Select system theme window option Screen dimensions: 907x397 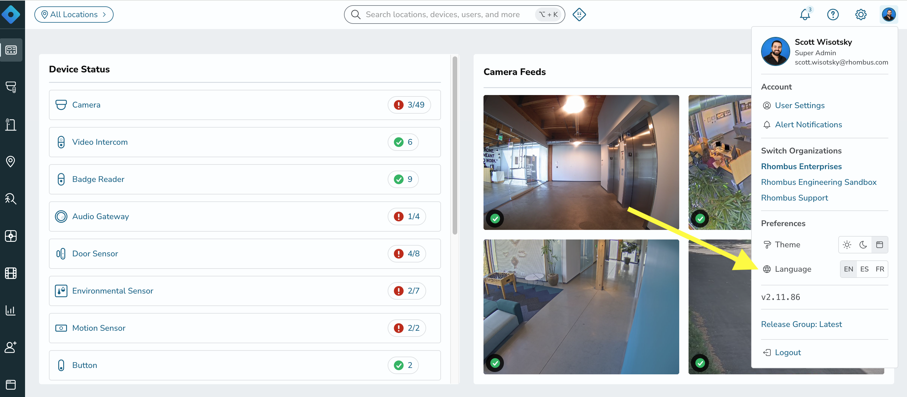pos(880,244)
